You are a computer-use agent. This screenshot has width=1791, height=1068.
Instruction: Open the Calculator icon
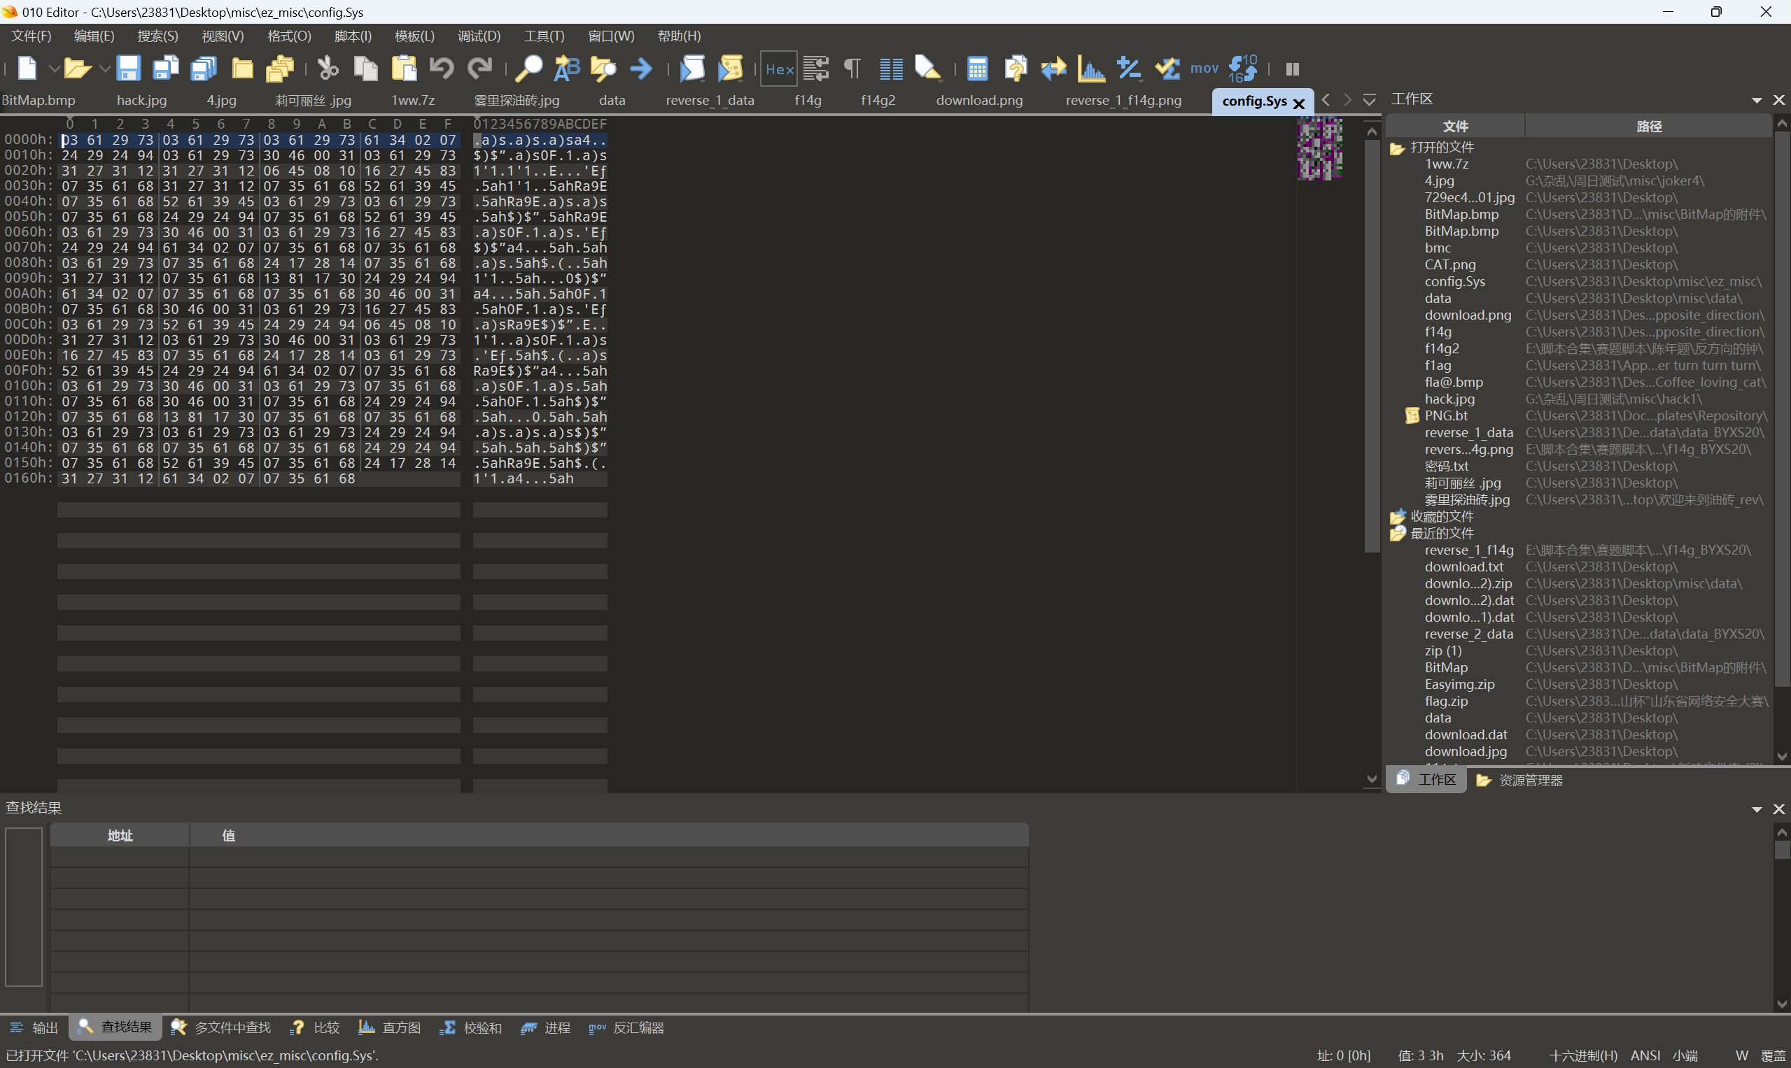[x=977, y=69]
